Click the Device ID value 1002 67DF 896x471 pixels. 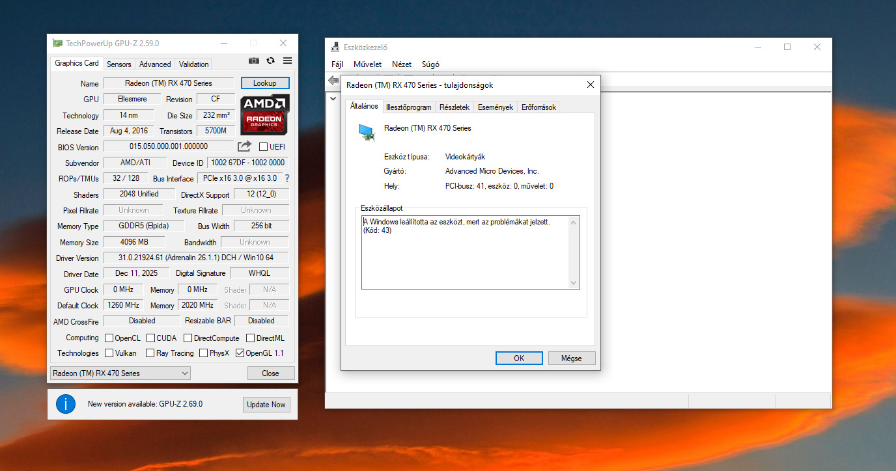click(247, 163)
